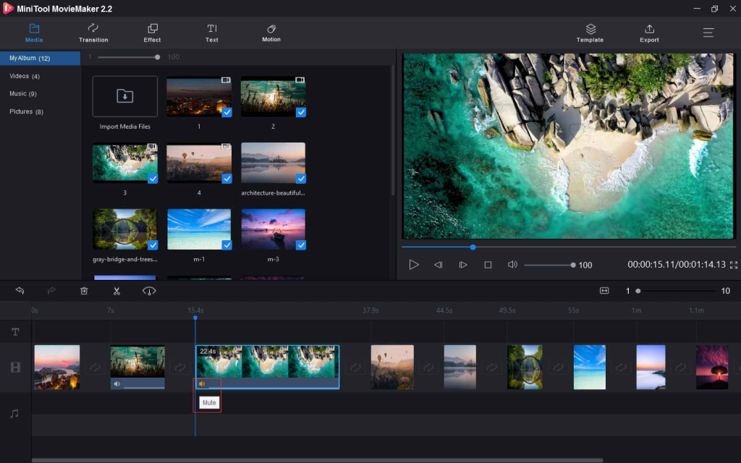Image resolution: width=741 pixels, height=463 pixels.
Task: Switch to the Transition tab
Action: [93, 33]
